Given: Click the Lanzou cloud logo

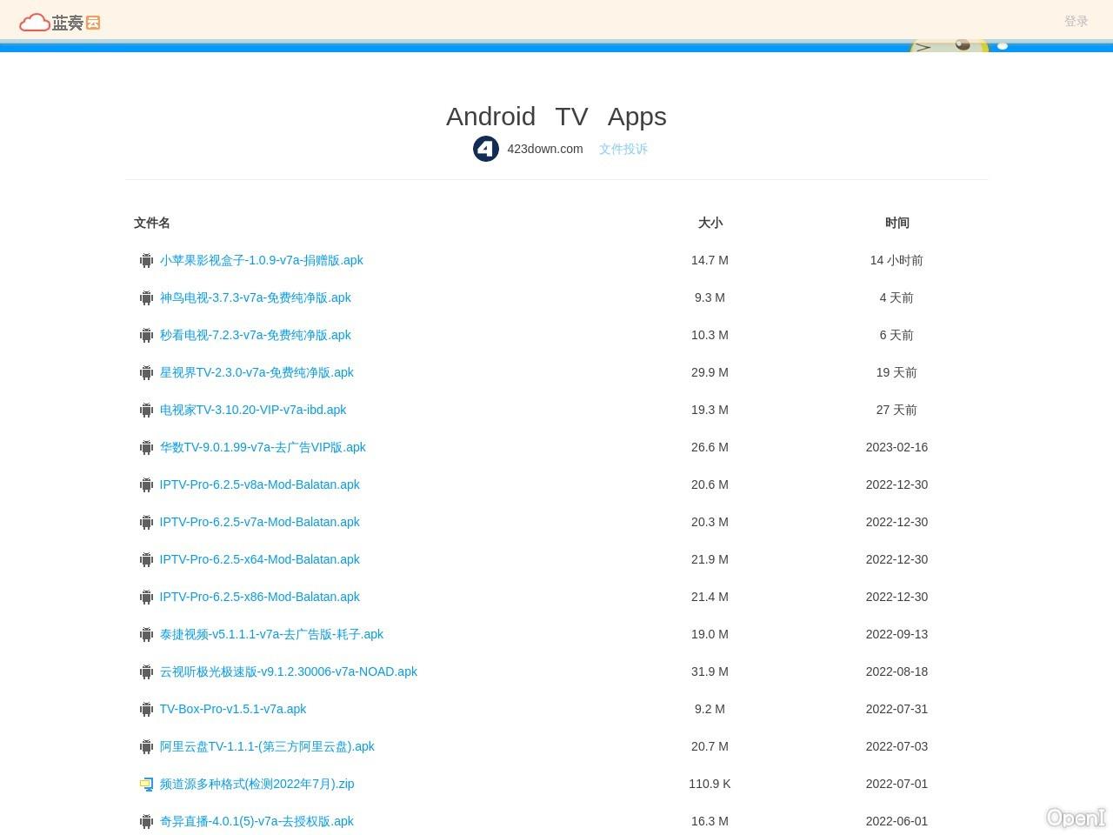Looking at the screenshot, I should click(59, 22).
